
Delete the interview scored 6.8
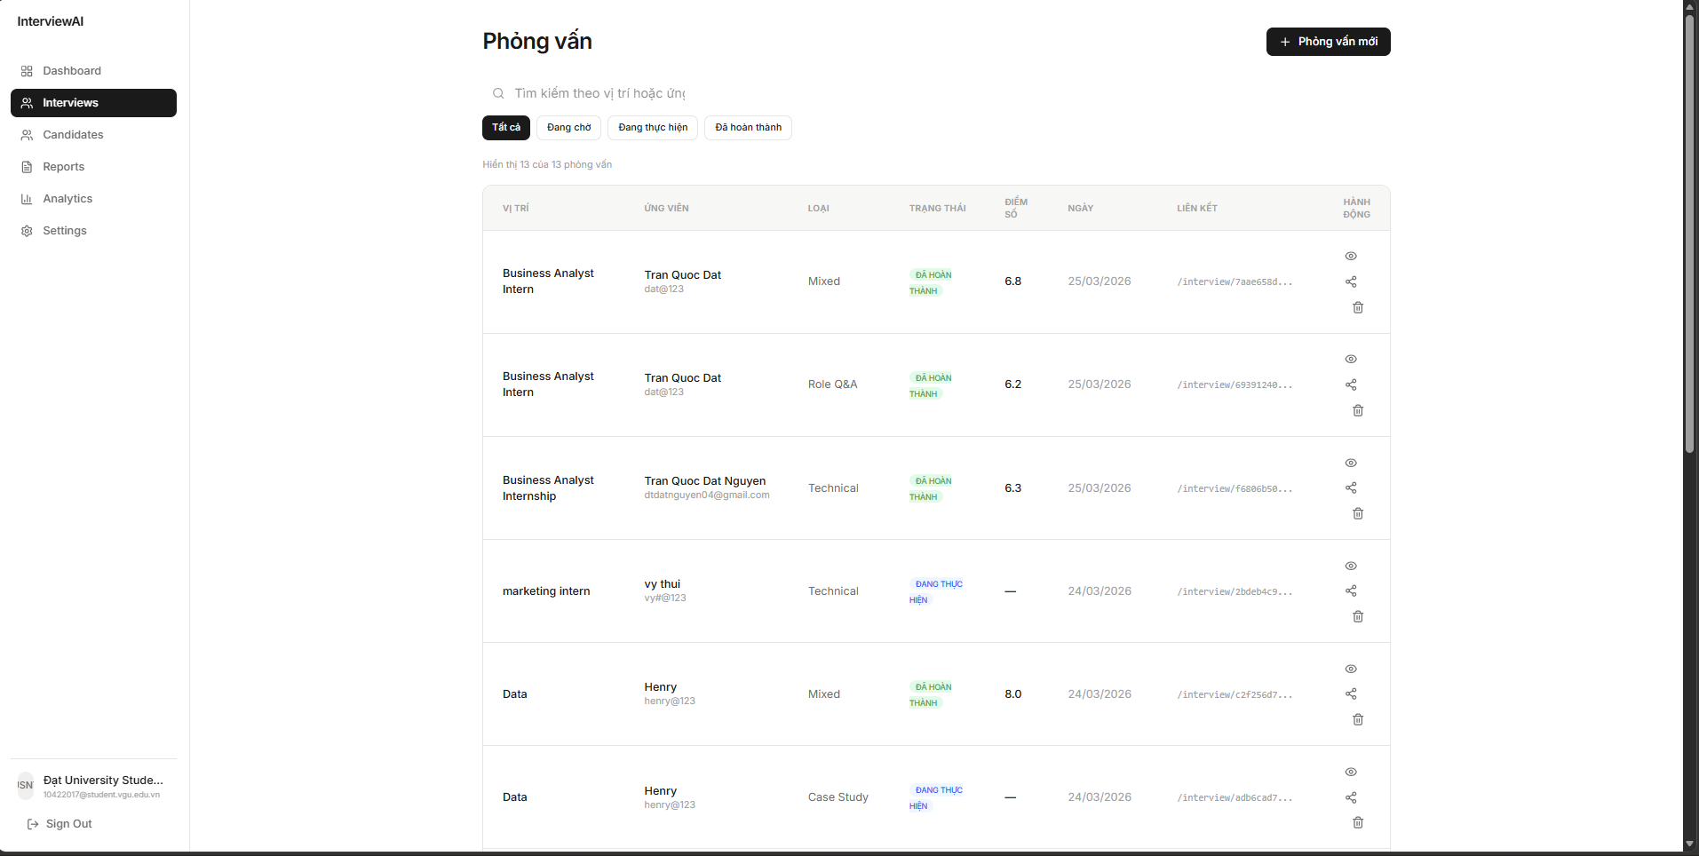tap(1358, 307)
